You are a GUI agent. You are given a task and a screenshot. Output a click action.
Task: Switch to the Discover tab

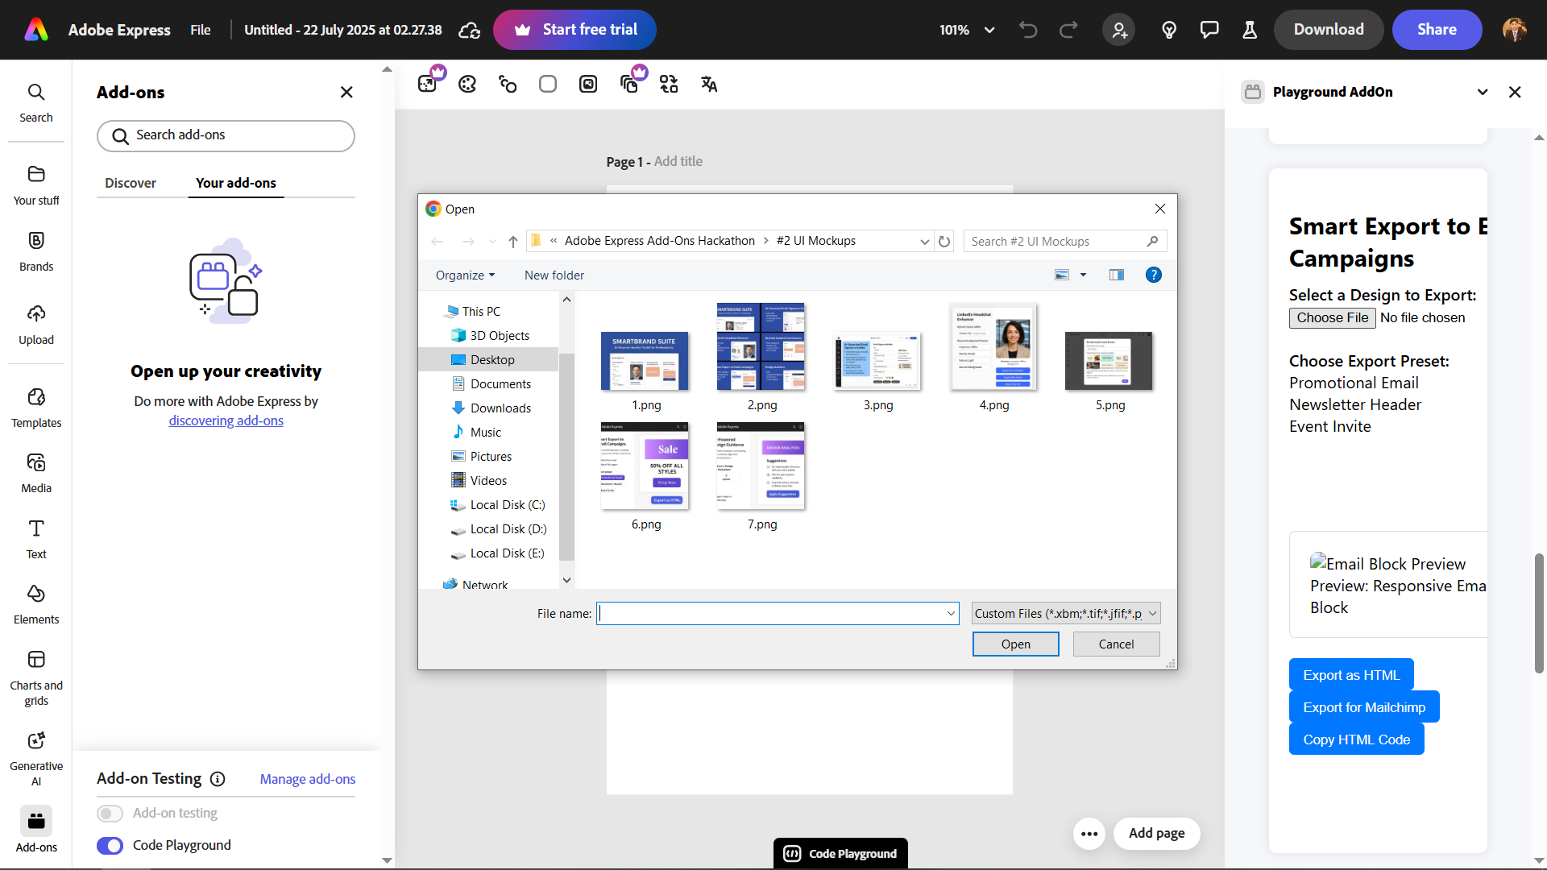point(131,183)
